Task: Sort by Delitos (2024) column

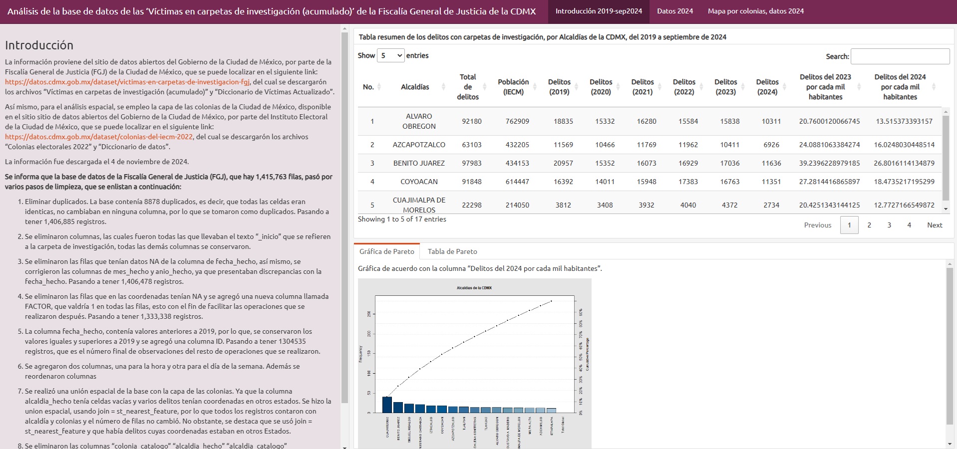Action: pos(771,87)
